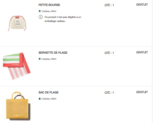This screenshot has width=153, height=123.
Task: Click Cadeau offert label under Petite Bourse
Action: 49,11
